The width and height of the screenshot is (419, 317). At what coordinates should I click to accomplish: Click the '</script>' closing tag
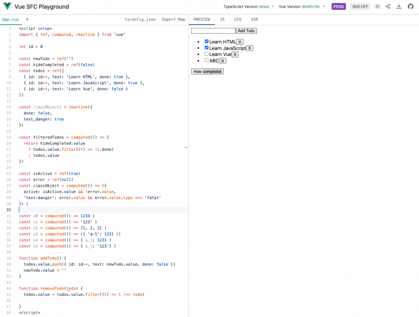tap(29, 313)
